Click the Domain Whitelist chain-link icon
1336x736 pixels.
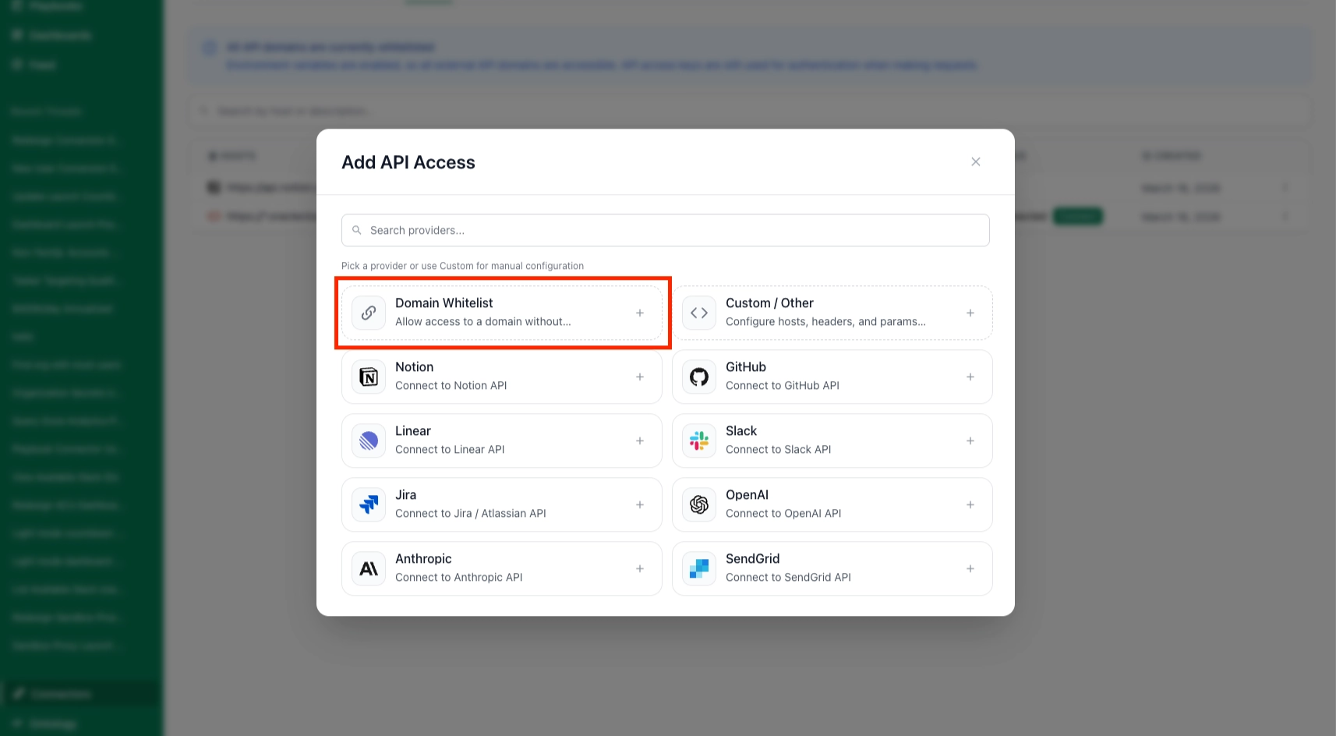tap(367, 313)
